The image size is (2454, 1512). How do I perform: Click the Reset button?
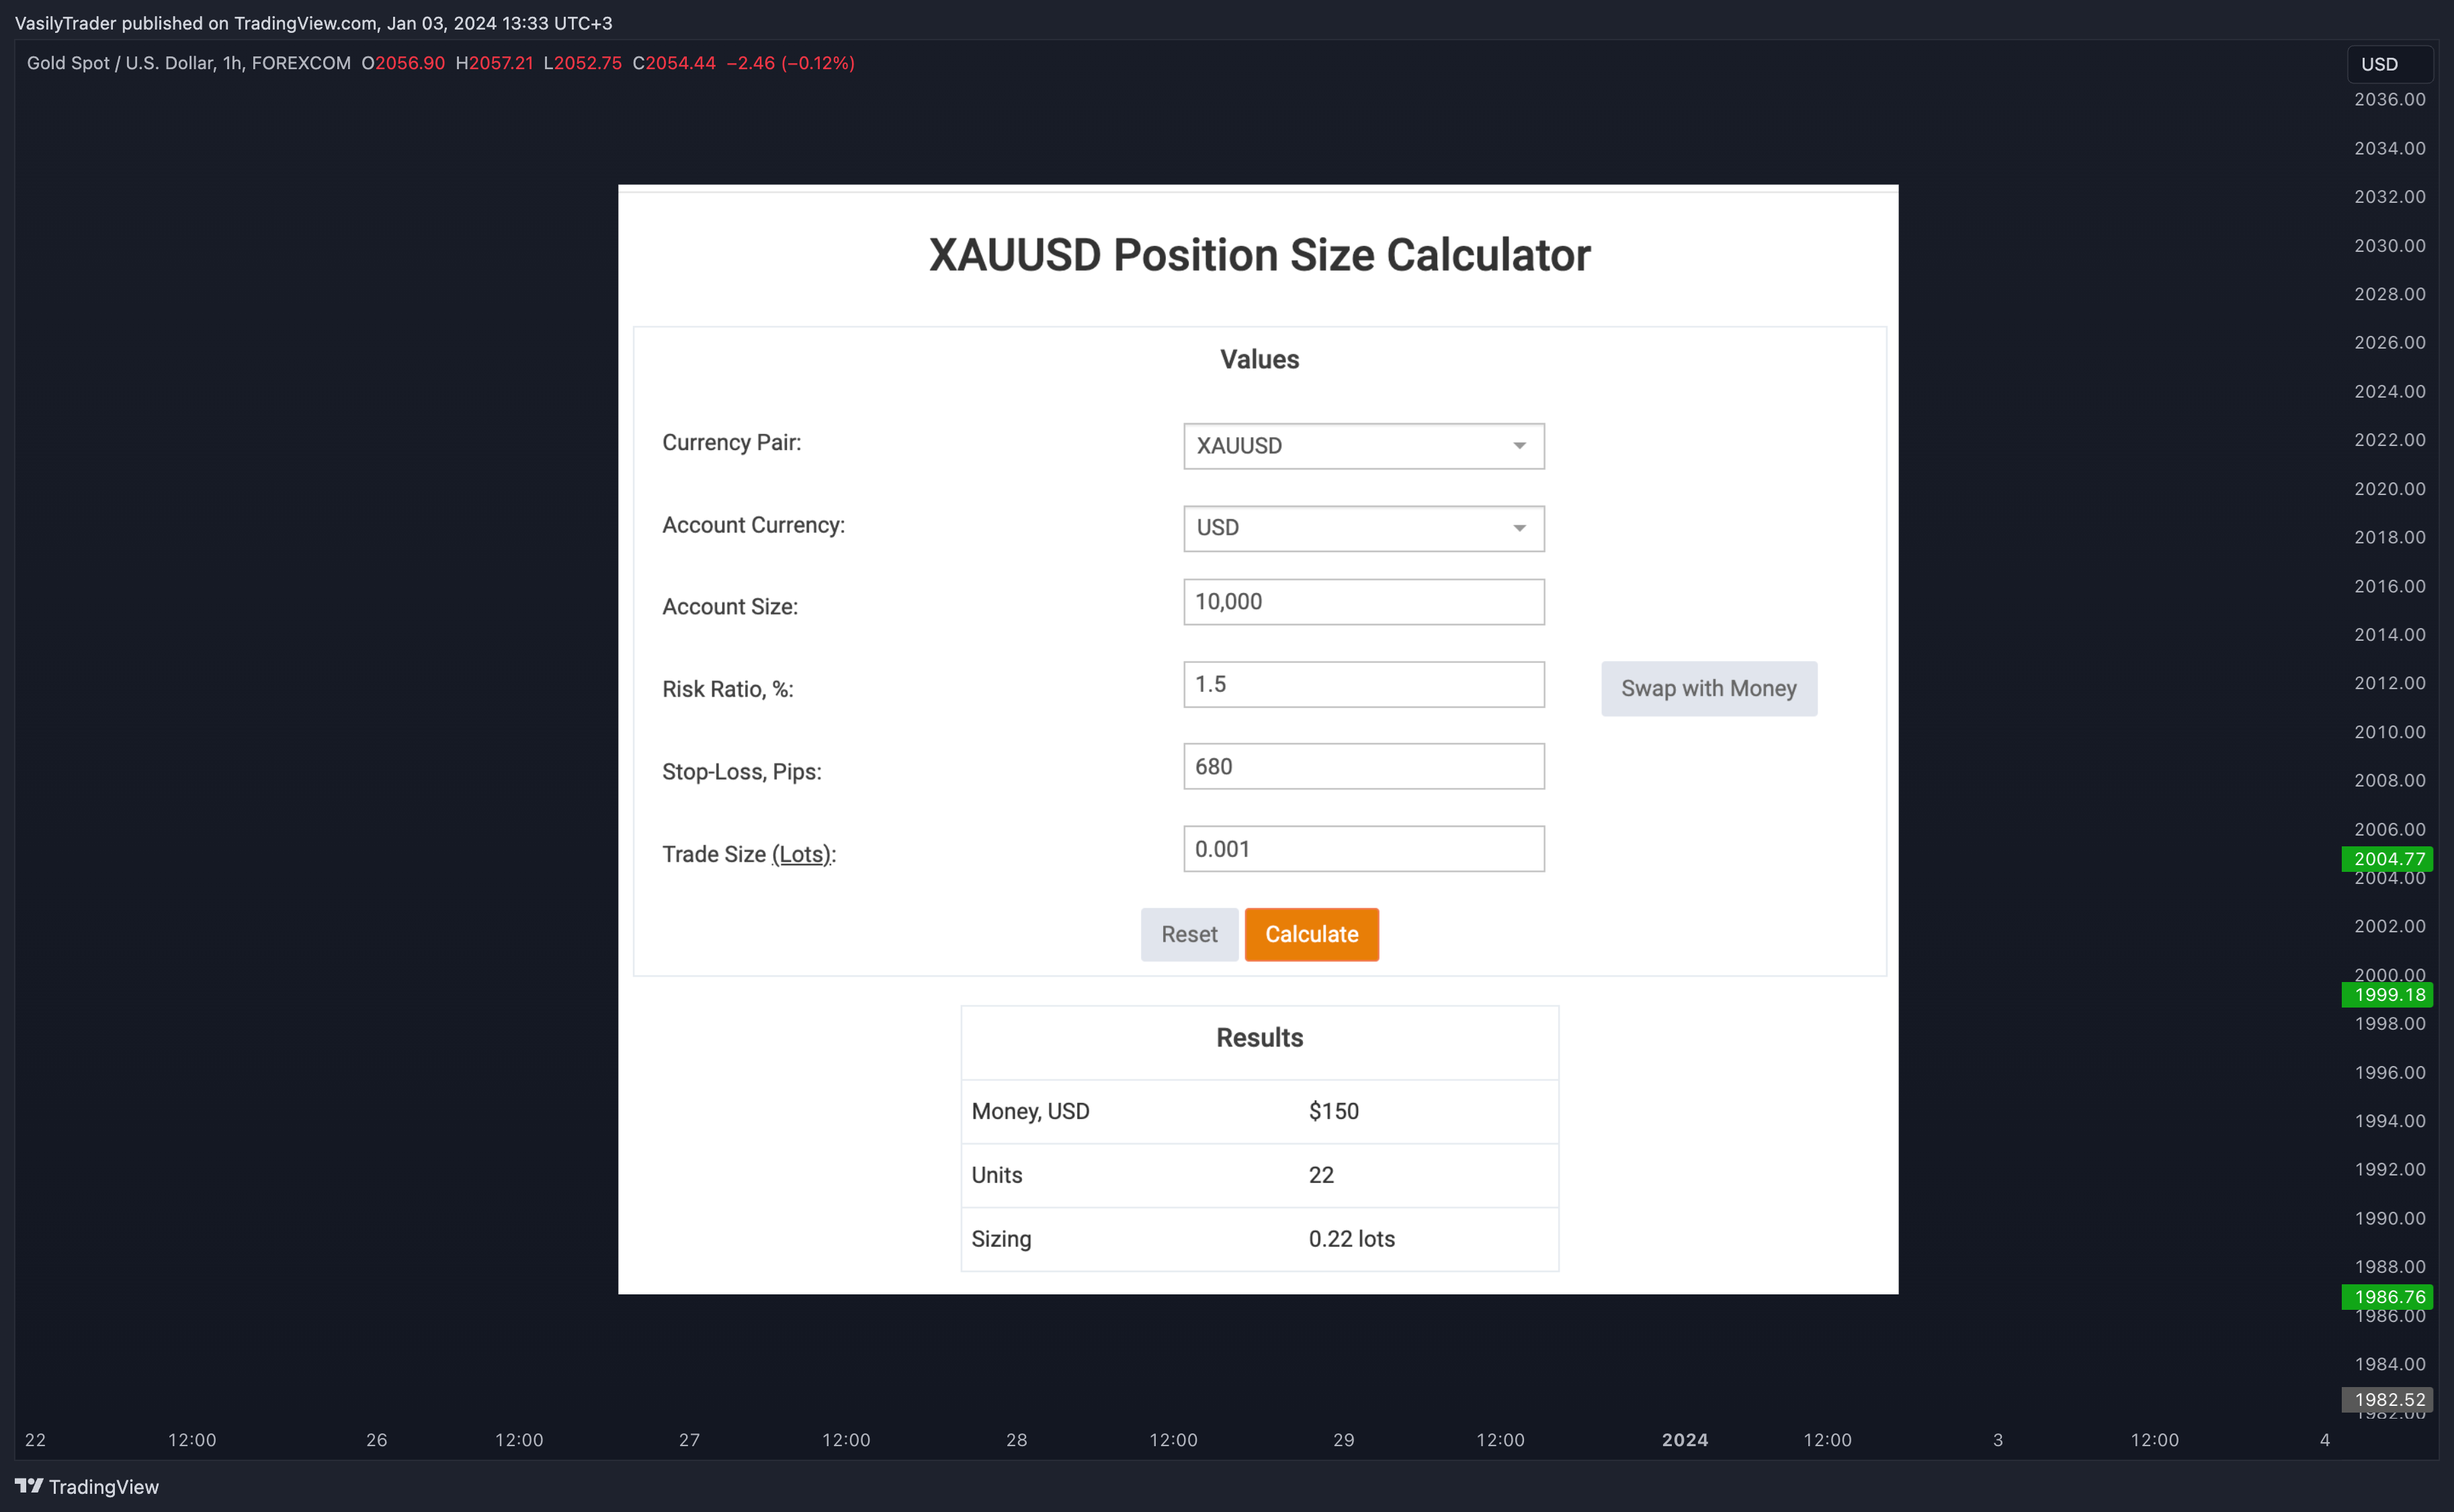1189,934
